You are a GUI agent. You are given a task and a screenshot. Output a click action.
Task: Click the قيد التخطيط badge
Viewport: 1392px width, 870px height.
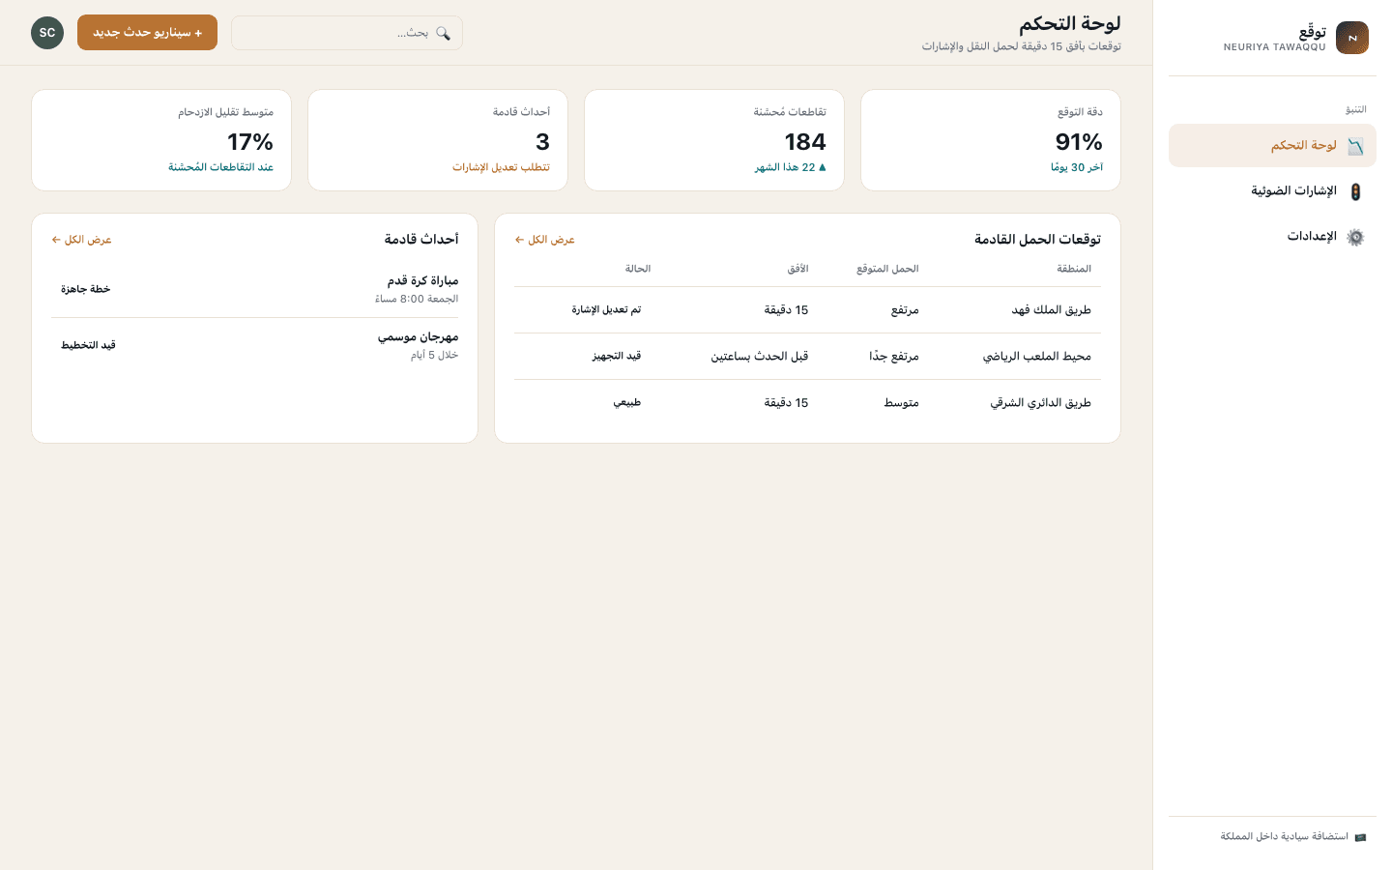click(x=88, y=345)
